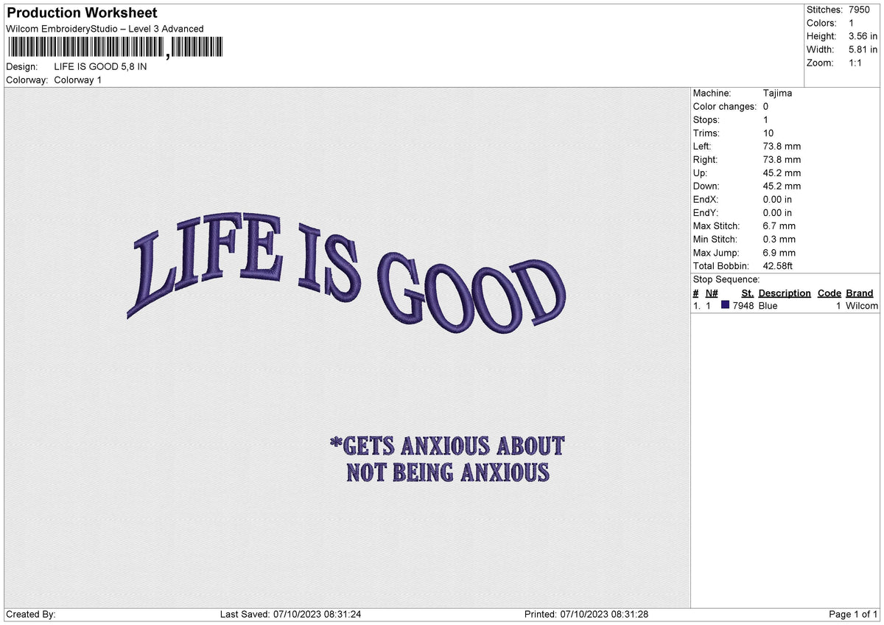
Task: Select the Right value 73.8 mm
Action: pos(782,160)
